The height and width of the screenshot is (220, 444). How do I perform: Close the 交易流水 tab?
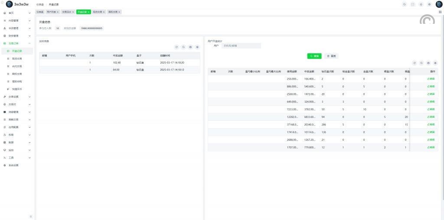[x=73, y=12]
